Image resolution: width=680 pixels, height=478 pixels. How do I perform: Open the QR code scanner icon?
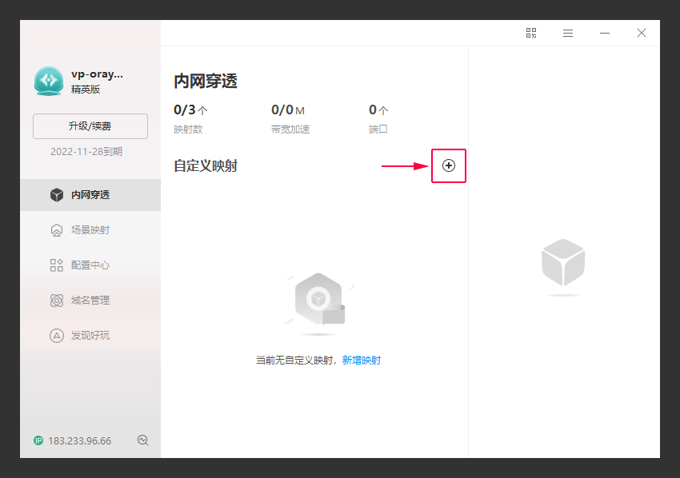pos(531,33)
